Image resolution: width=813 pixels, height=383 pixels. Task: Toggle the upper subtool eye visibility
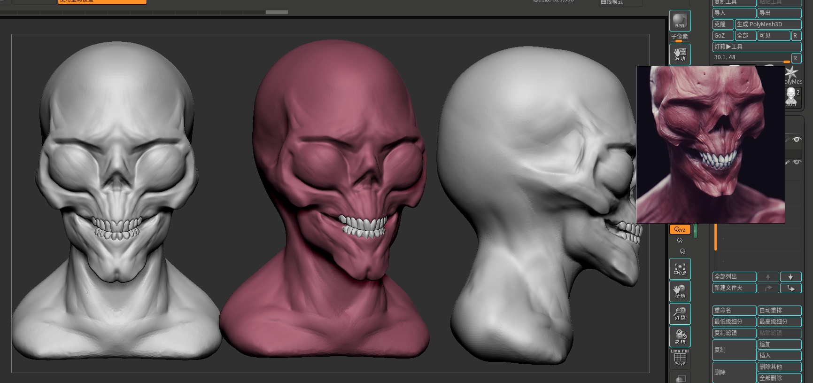point(796,140)
